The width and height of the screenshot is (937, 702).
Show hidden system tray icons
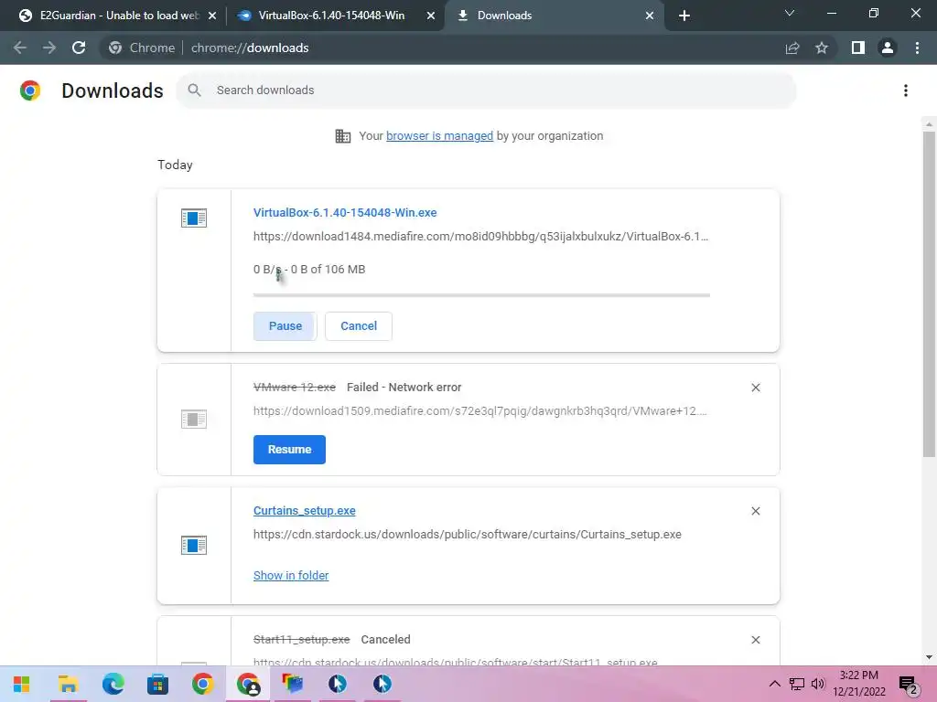pyautogui.click(x=774, y=684)
